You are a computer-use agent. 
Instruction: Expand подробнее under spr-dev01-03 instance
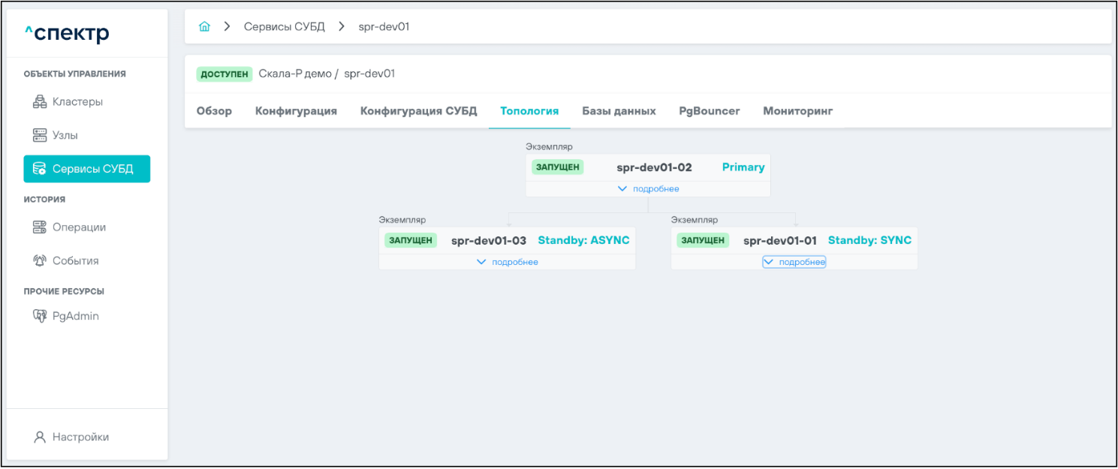[508, 262]
